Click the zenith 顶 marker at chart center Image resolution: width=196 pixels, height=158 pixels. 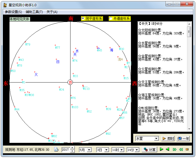pos(70,83)
